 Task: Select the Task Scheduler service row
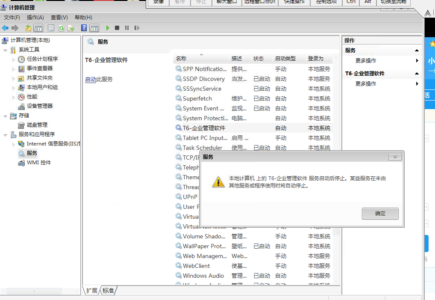point(253,148)
